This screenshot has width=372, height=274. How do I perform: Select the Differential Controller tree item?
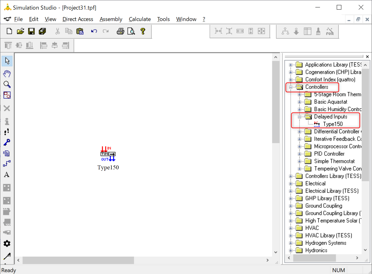338,131
